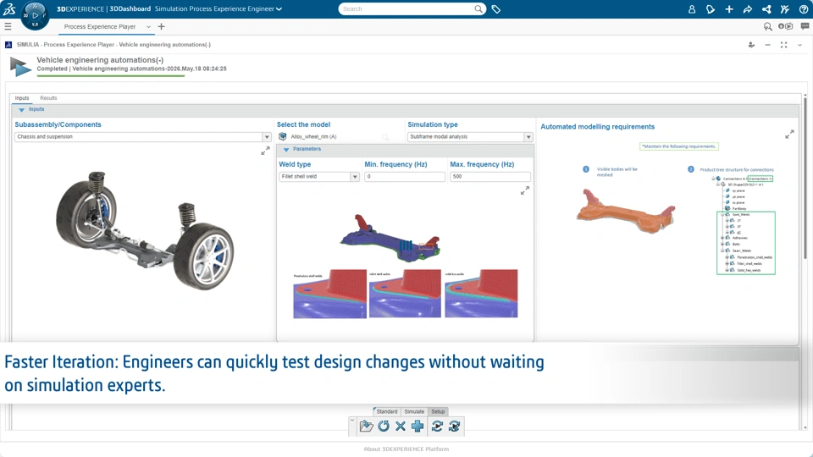Open the tag icon next to search
Screen dimensions: 813x457
[x=495, y=8]
